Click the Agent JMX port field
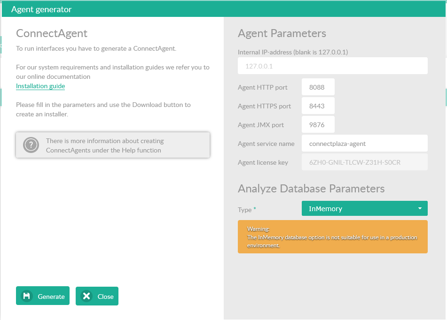 pos(318,125)
